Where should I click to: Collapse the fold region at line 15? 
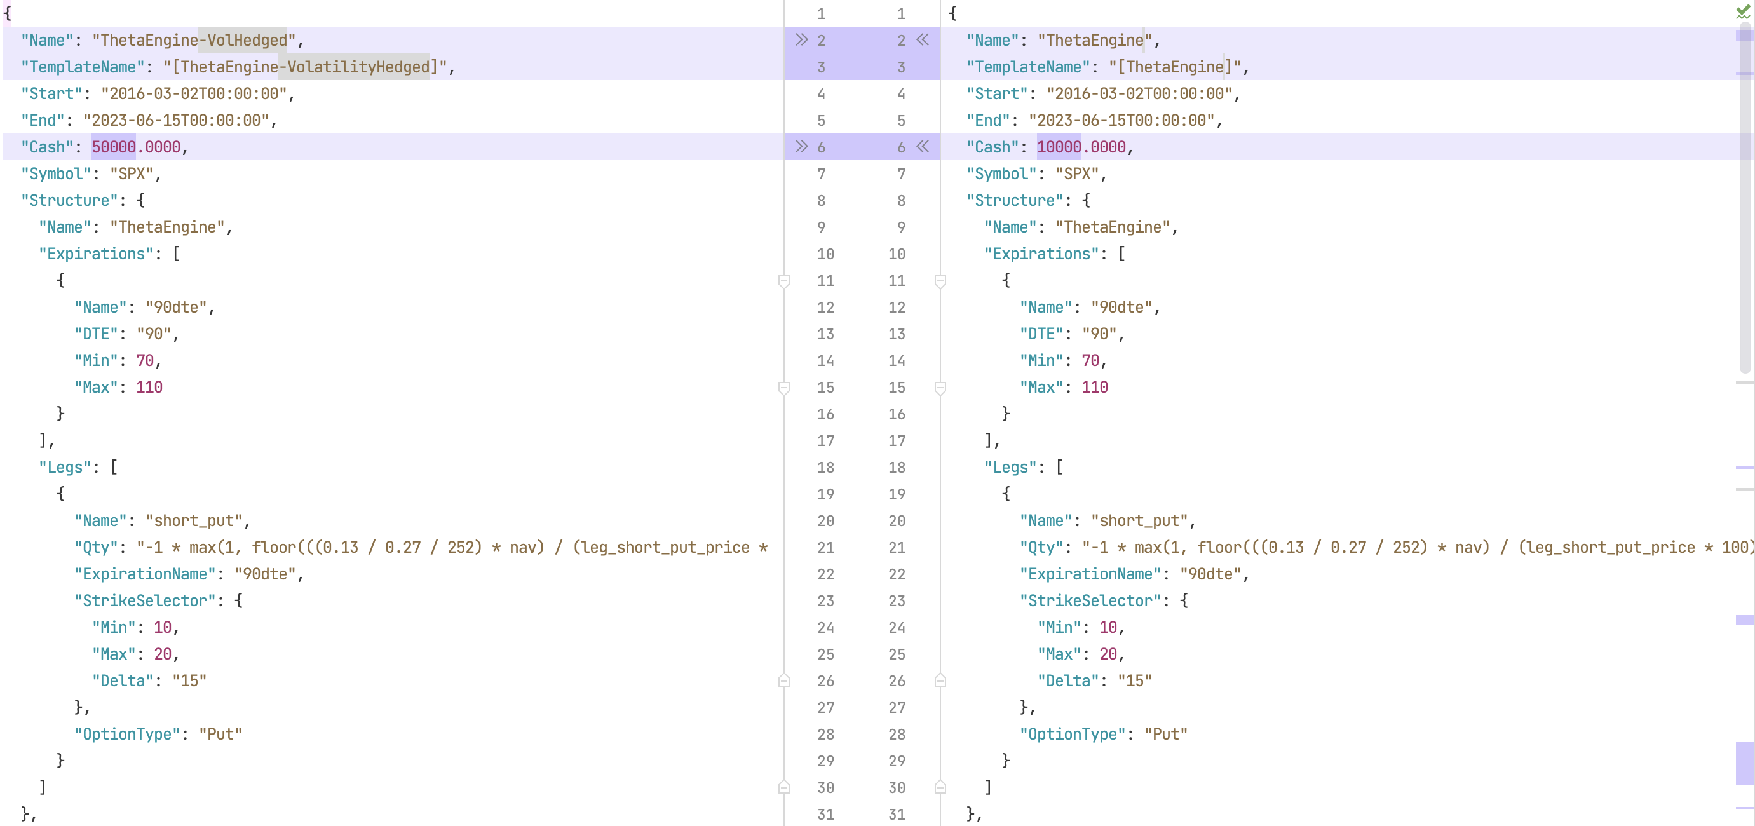click(785, 387)
